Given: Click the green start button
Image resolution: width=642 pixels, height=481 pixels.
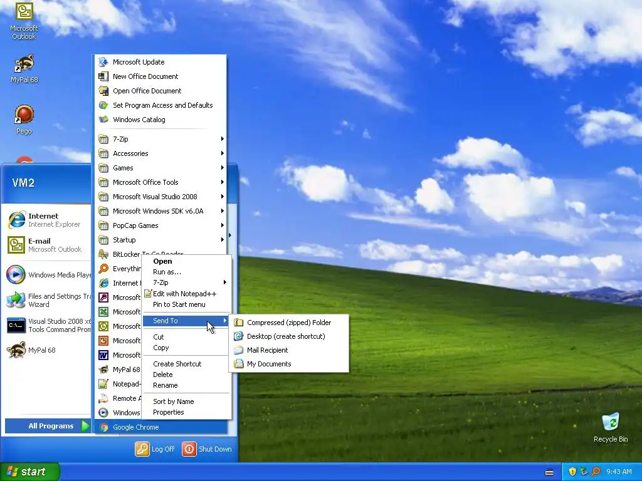Looking at the screenshot, I should click(29, 472).
